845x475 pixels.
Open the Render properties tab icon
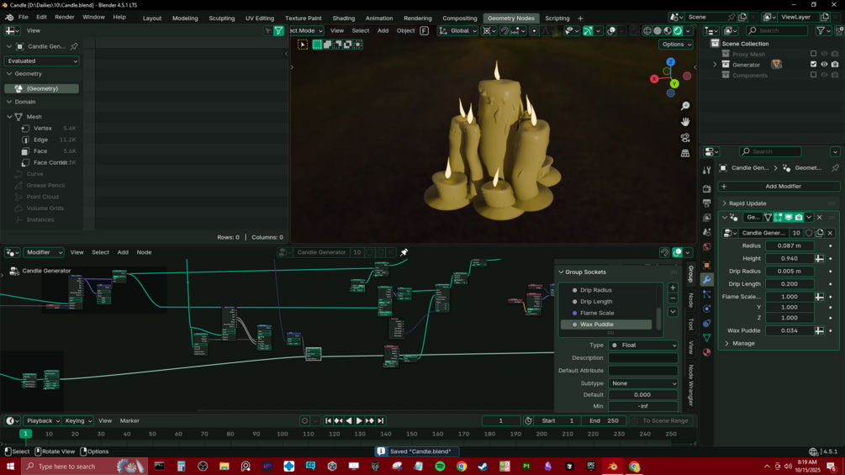coord(706,188)
